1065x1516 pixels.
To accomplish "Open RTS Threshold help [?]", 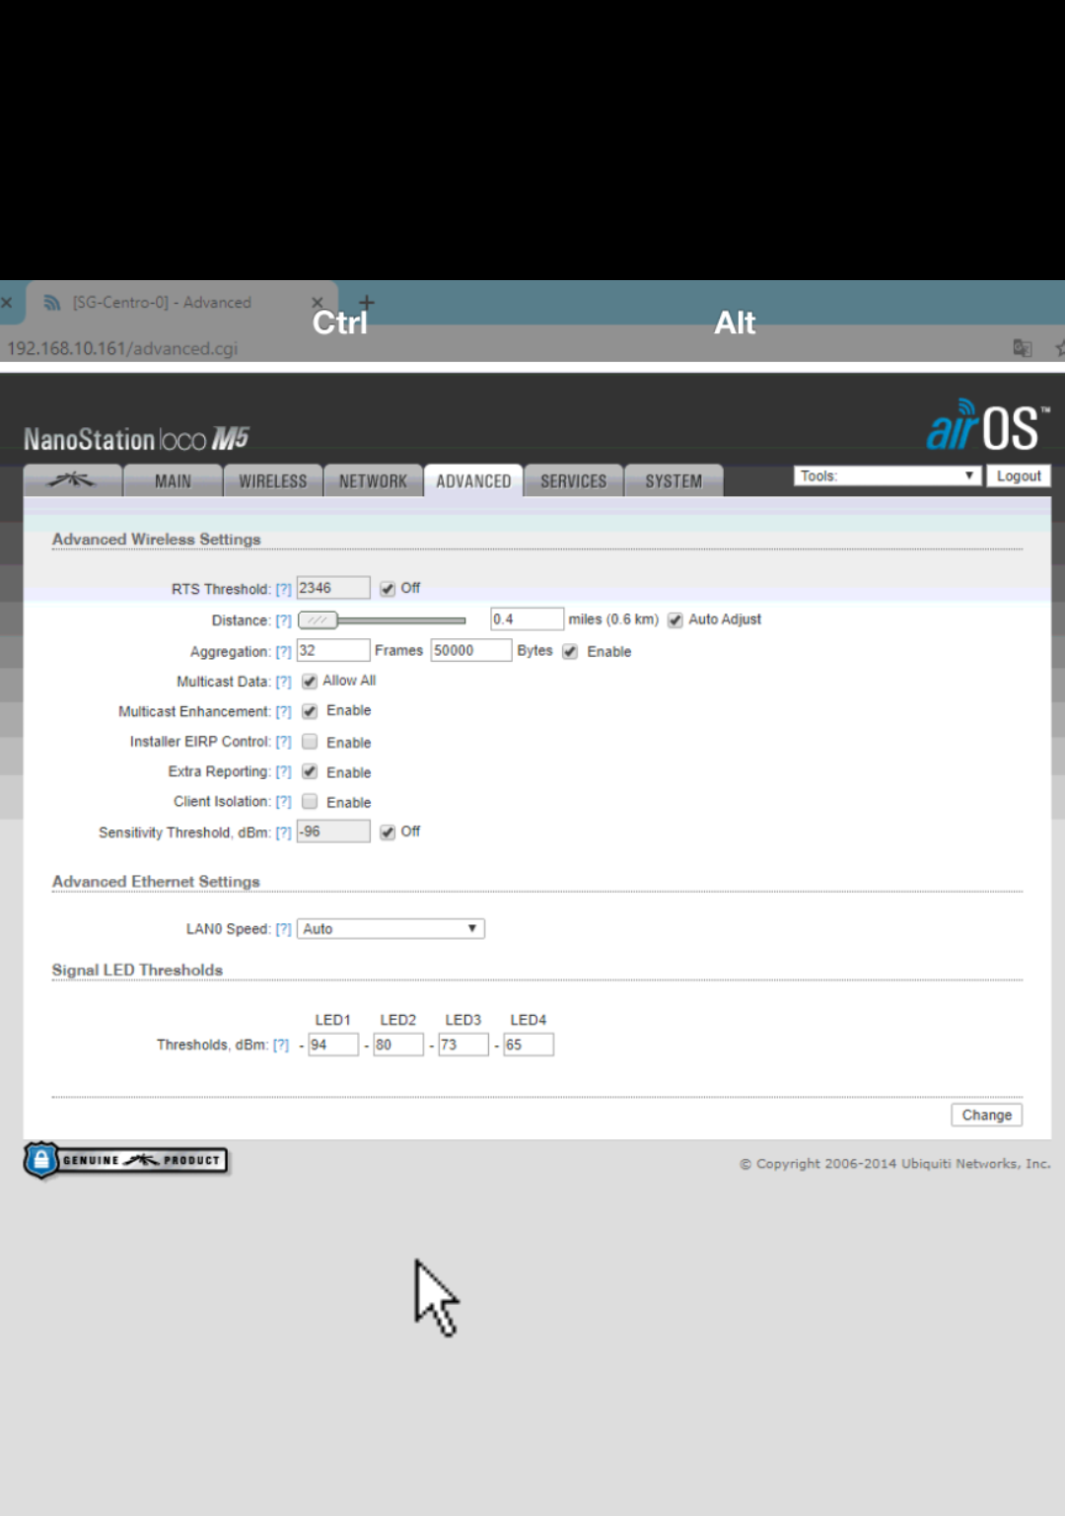I will point(283,589).
